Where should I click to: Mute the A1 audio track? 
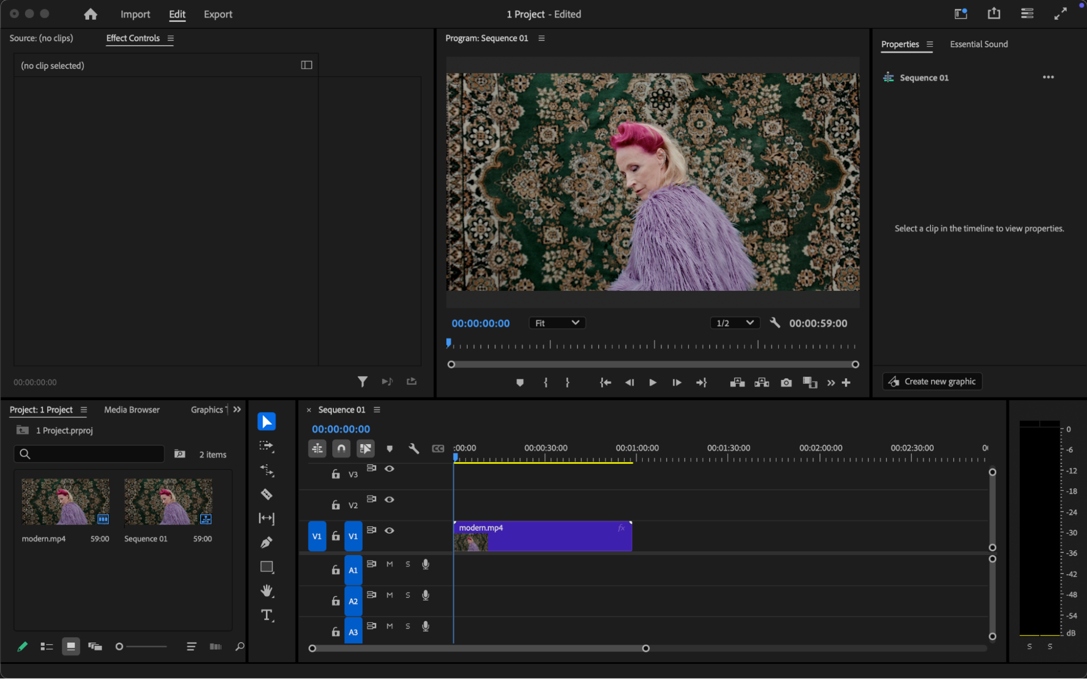tap(389, 564)
